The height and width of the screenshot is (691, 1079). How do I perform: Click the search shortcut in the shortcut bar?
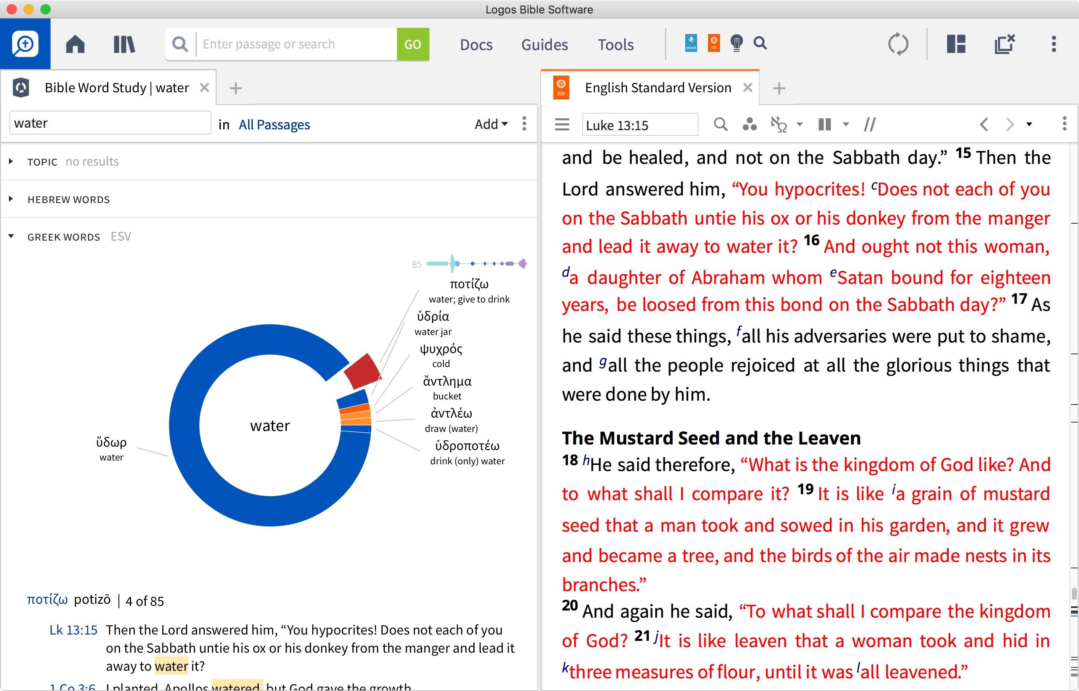[760, 43]
